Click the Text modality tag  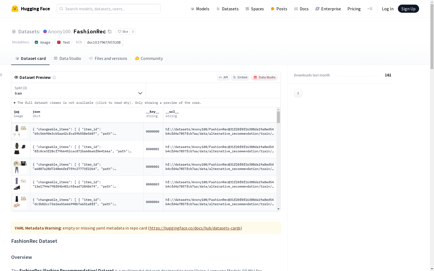63,42
